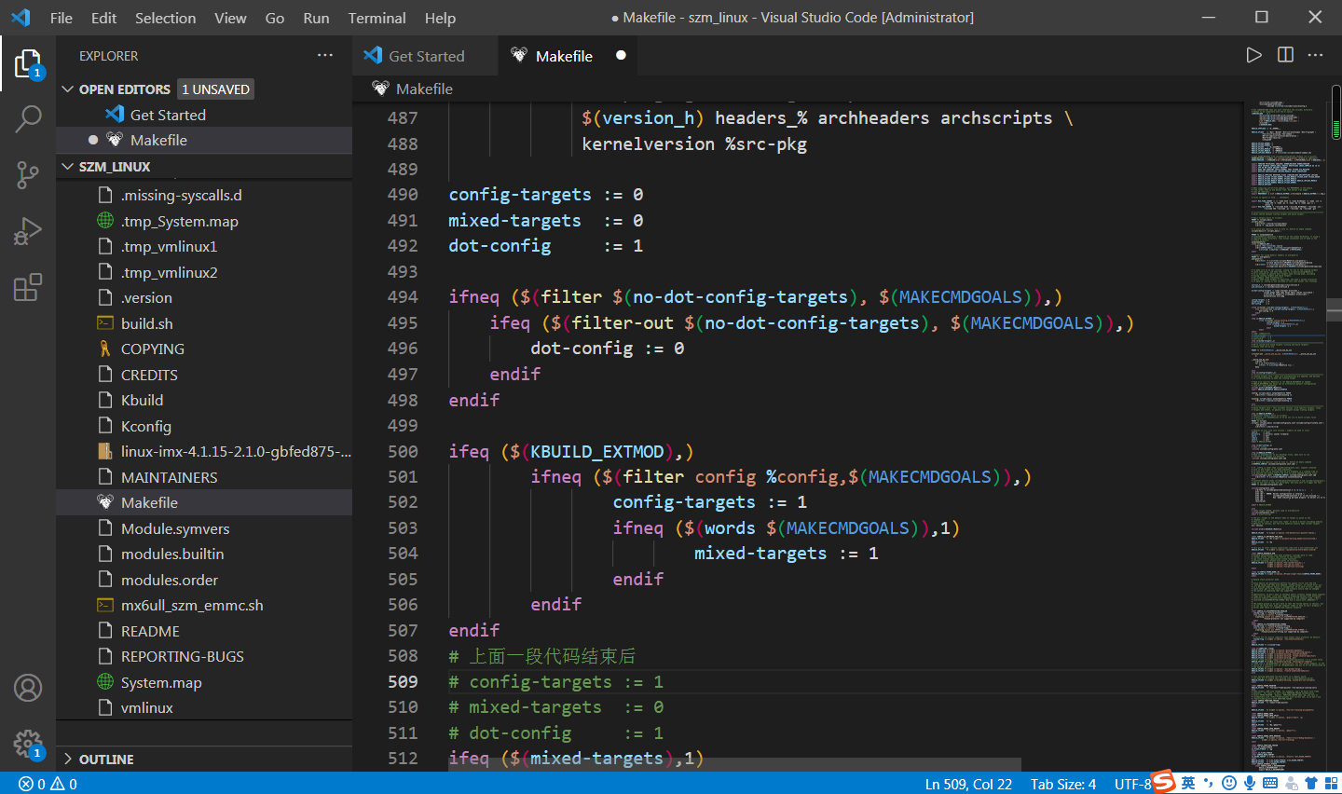Open the Sogou soft keyboard icon
This screenshot has width=1342, height=794.
point(1270,783)
